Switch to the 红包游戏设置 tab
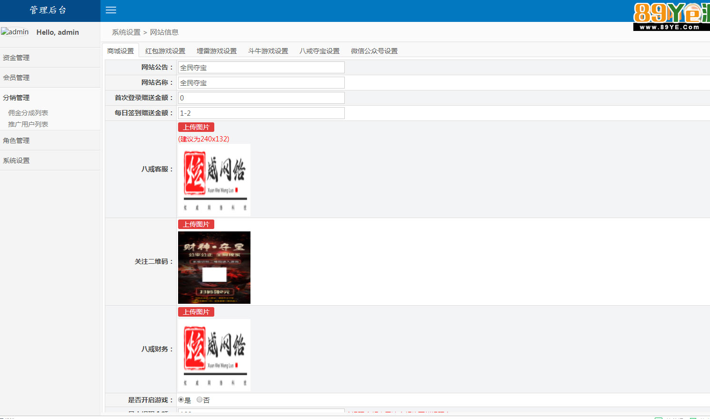The height and width of the screenshot is (419, 710). click(x=165, y=51)
